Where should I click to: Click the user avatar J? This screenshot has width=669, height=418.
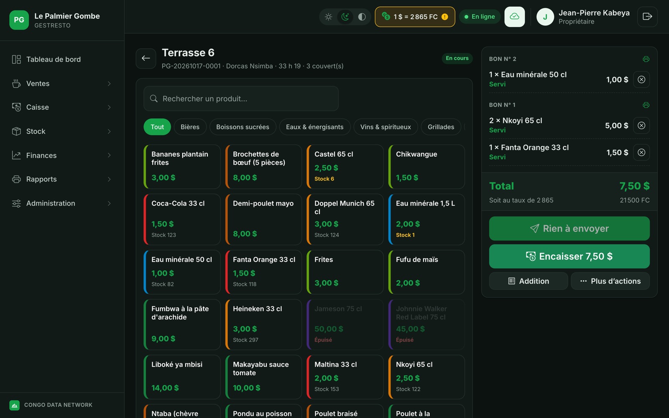[x=545, y=17]
